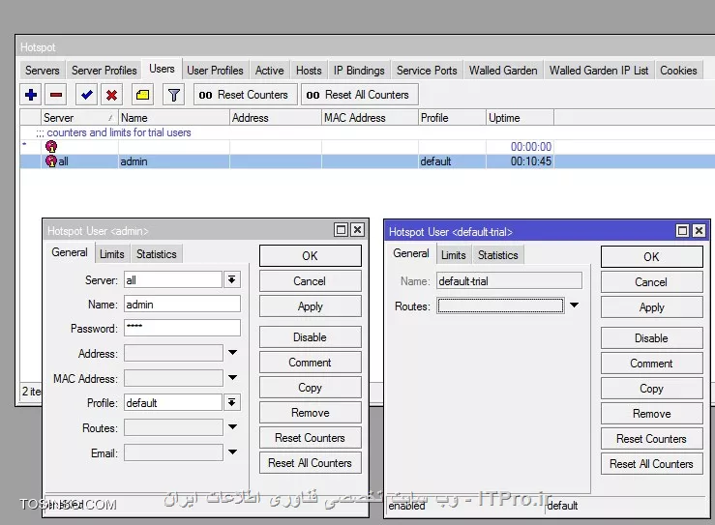Maximize the Hotspot User admin window
The height and width of the screenshot is (525, 715).
click(x=341, y=230)
